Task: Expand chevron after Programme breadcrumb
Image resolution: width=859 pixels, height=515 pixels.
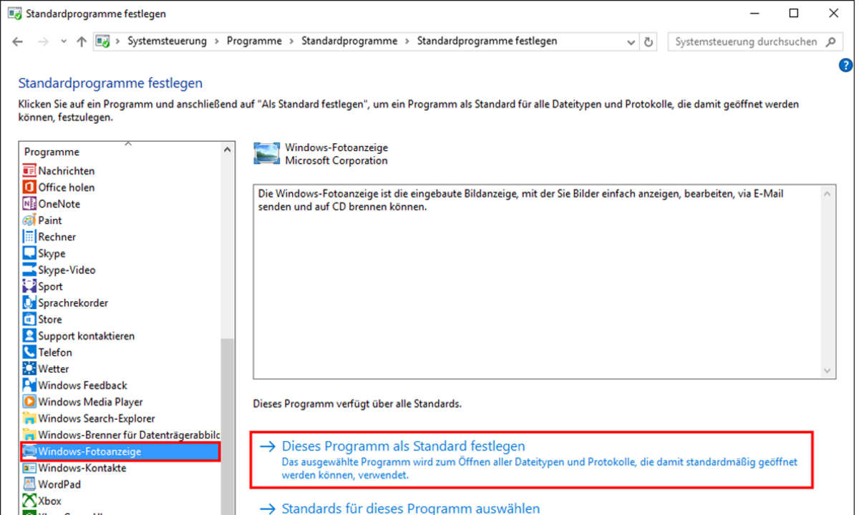Action: point(292,41)
